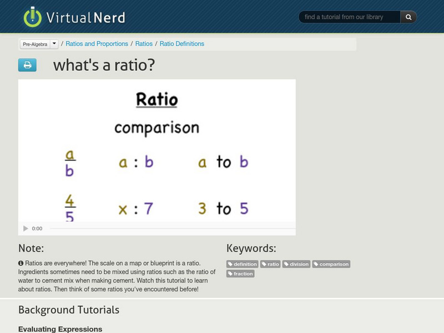Screen dimensions: 444x333
Task: Open the Evaluating Expressions background tutorial
Action: click(60, 329)
